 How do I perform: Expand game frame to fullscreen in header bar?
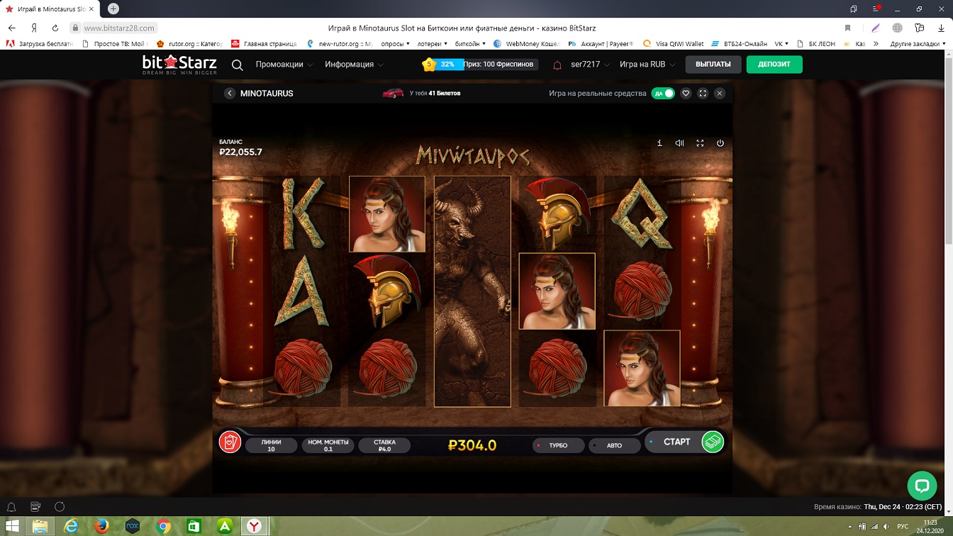coord(703,94)
